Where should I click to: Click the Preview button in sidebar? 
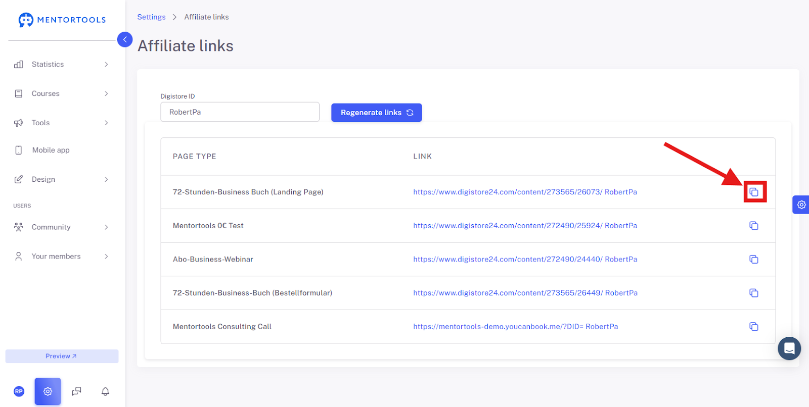pos(62,356)
